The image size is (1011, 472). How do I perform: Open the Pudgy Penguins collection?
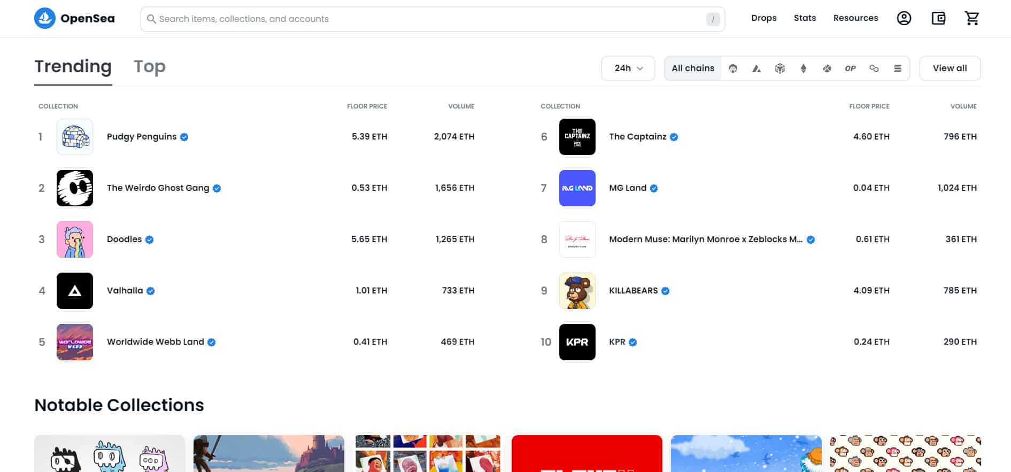tap(142, 137)
